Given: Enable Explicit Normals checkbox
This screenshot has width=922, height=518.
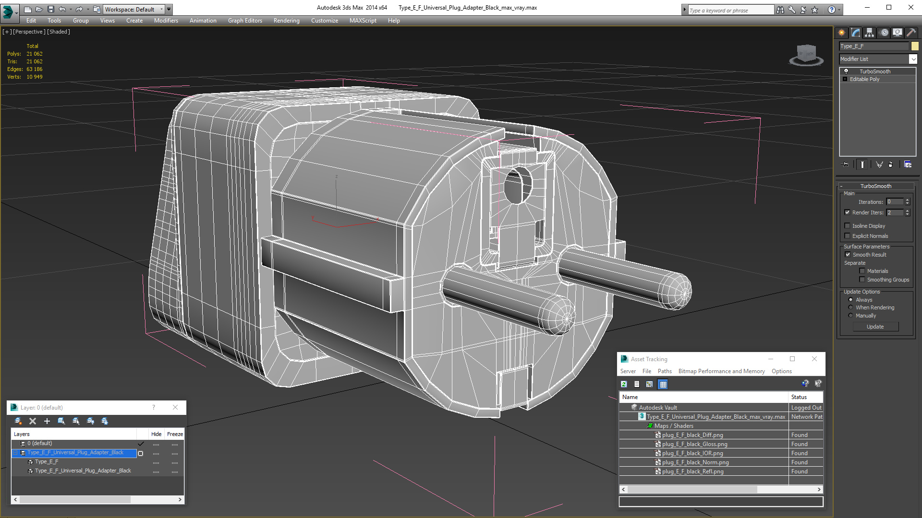Looking at the screenshot, I should (x=847, y=235).
